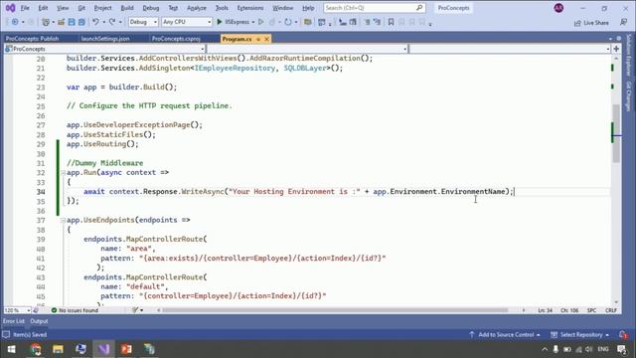This screenshot has height=358, width=636.
Task: Open the Error List tab
Action: point(14,321)
